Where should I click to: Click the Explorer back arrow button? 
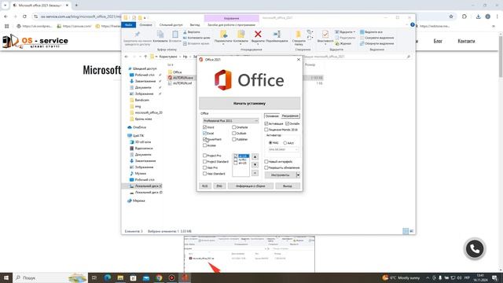(127, 57)
